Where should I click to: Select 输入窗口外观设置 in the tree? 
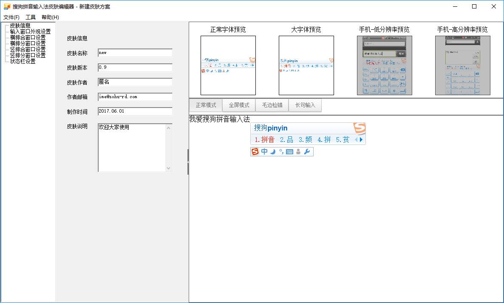pyautogui.click(x=30, y=31)
